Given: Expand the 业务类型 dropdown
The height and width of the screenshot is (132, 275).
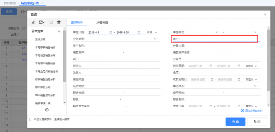Looking at the screenshot, I should coord(155,39).
